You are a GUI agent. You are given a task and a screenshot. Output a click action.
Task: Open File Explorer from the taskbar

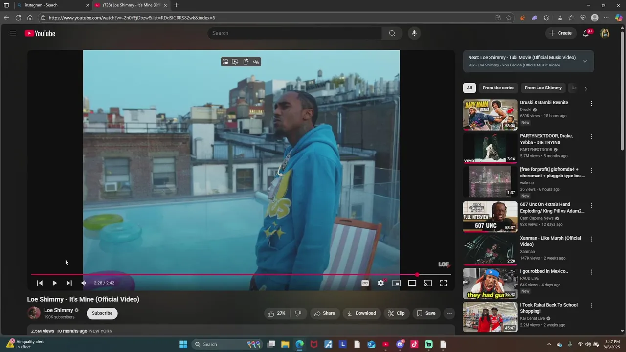click(285, 344)
